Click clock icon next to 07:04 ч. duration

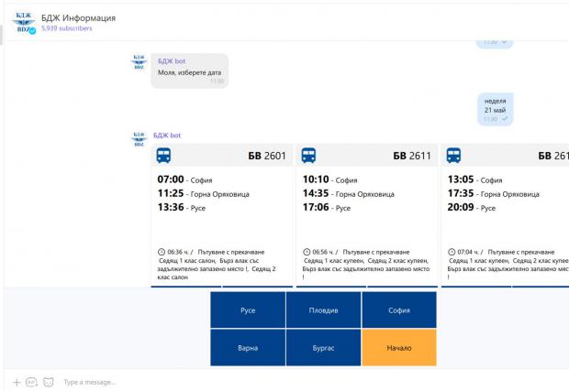(x=452, y=252)
